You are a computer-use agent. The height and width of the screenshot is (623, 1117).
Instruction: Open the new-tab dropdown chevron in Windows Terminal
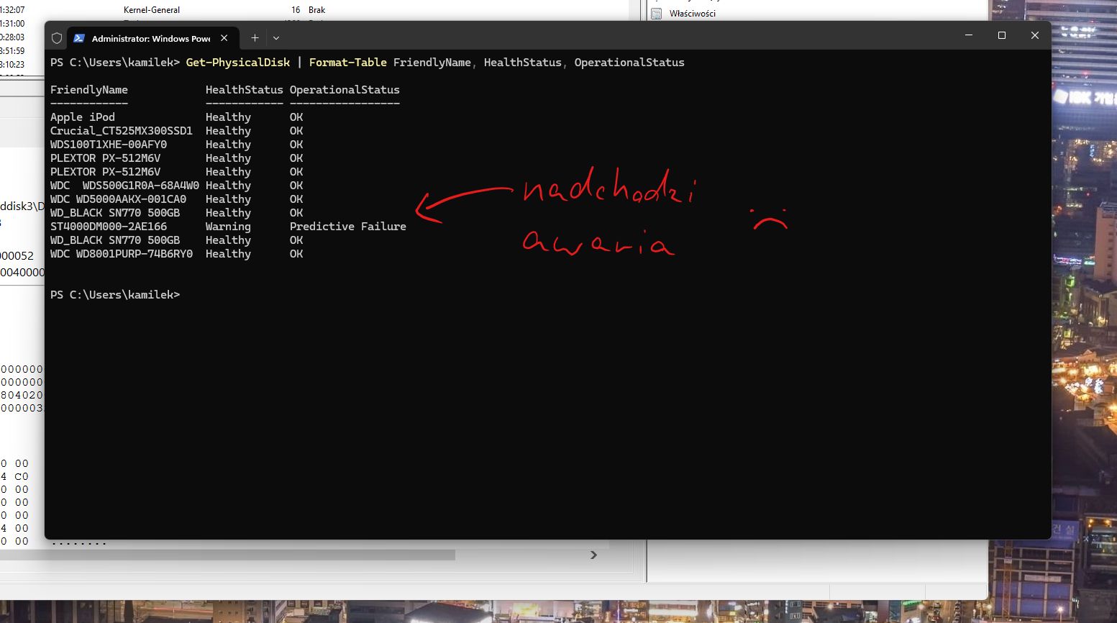[x=277, y=37]
